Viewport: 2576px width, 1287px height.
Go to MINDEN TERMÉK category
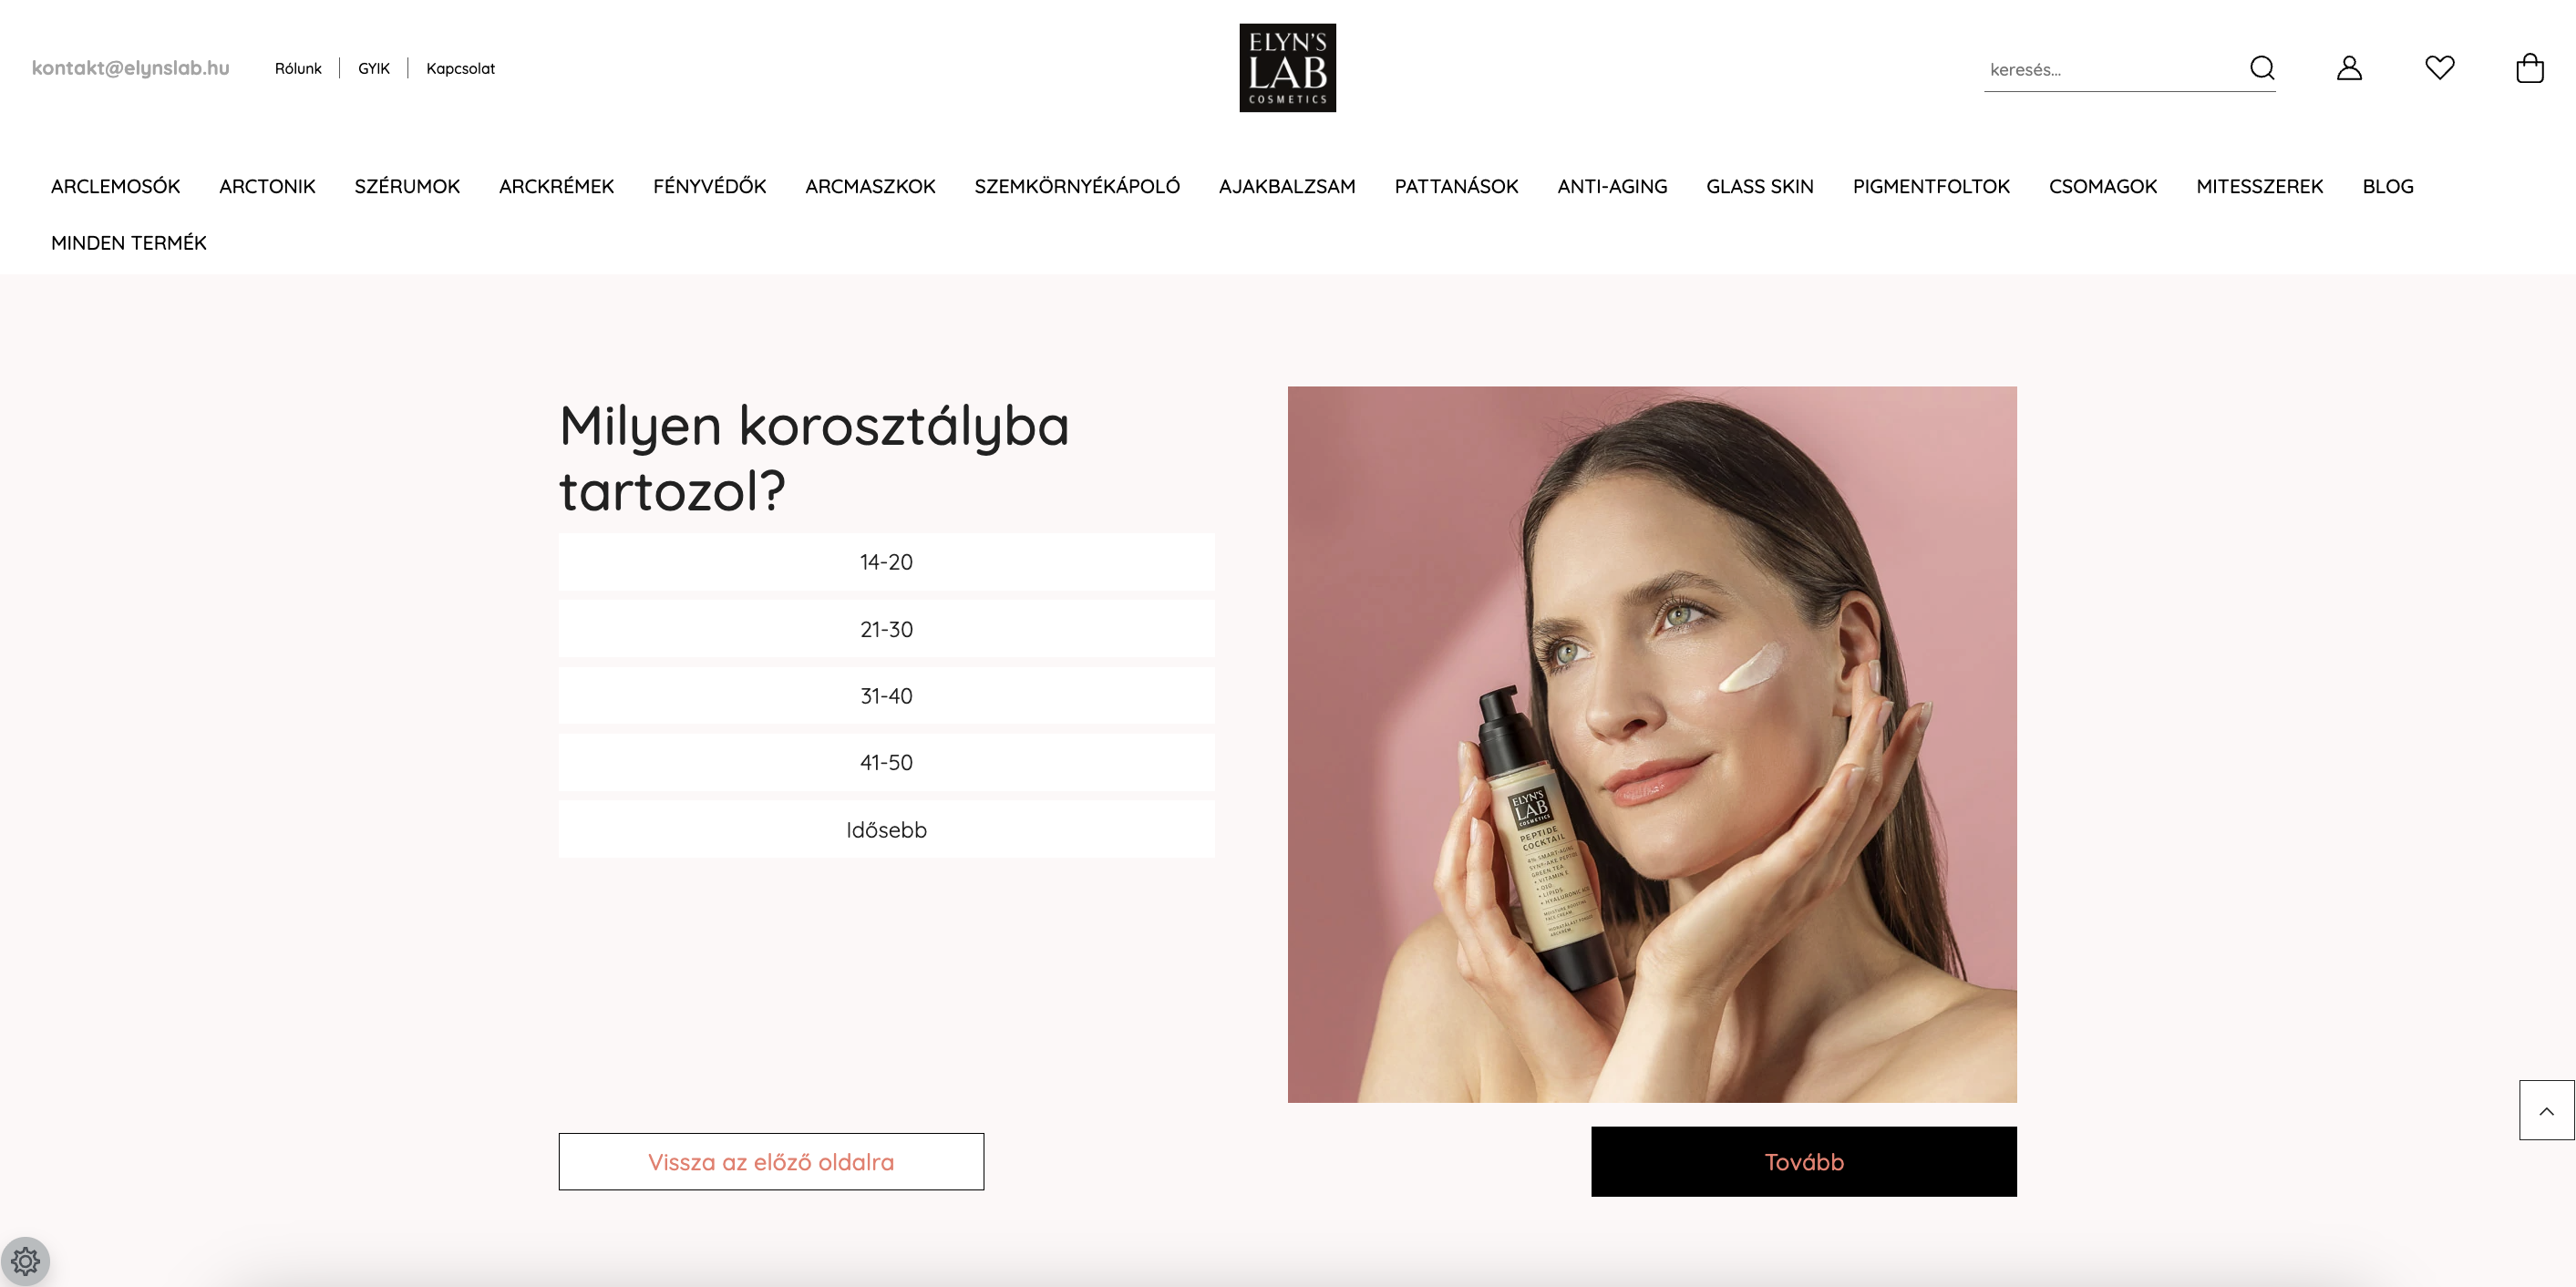click(x=129, y=243)
